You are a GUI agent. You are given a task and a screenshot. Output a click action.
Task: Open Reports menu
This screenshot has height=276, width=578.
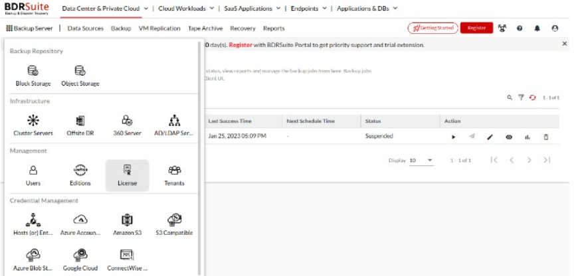point(274,29)
